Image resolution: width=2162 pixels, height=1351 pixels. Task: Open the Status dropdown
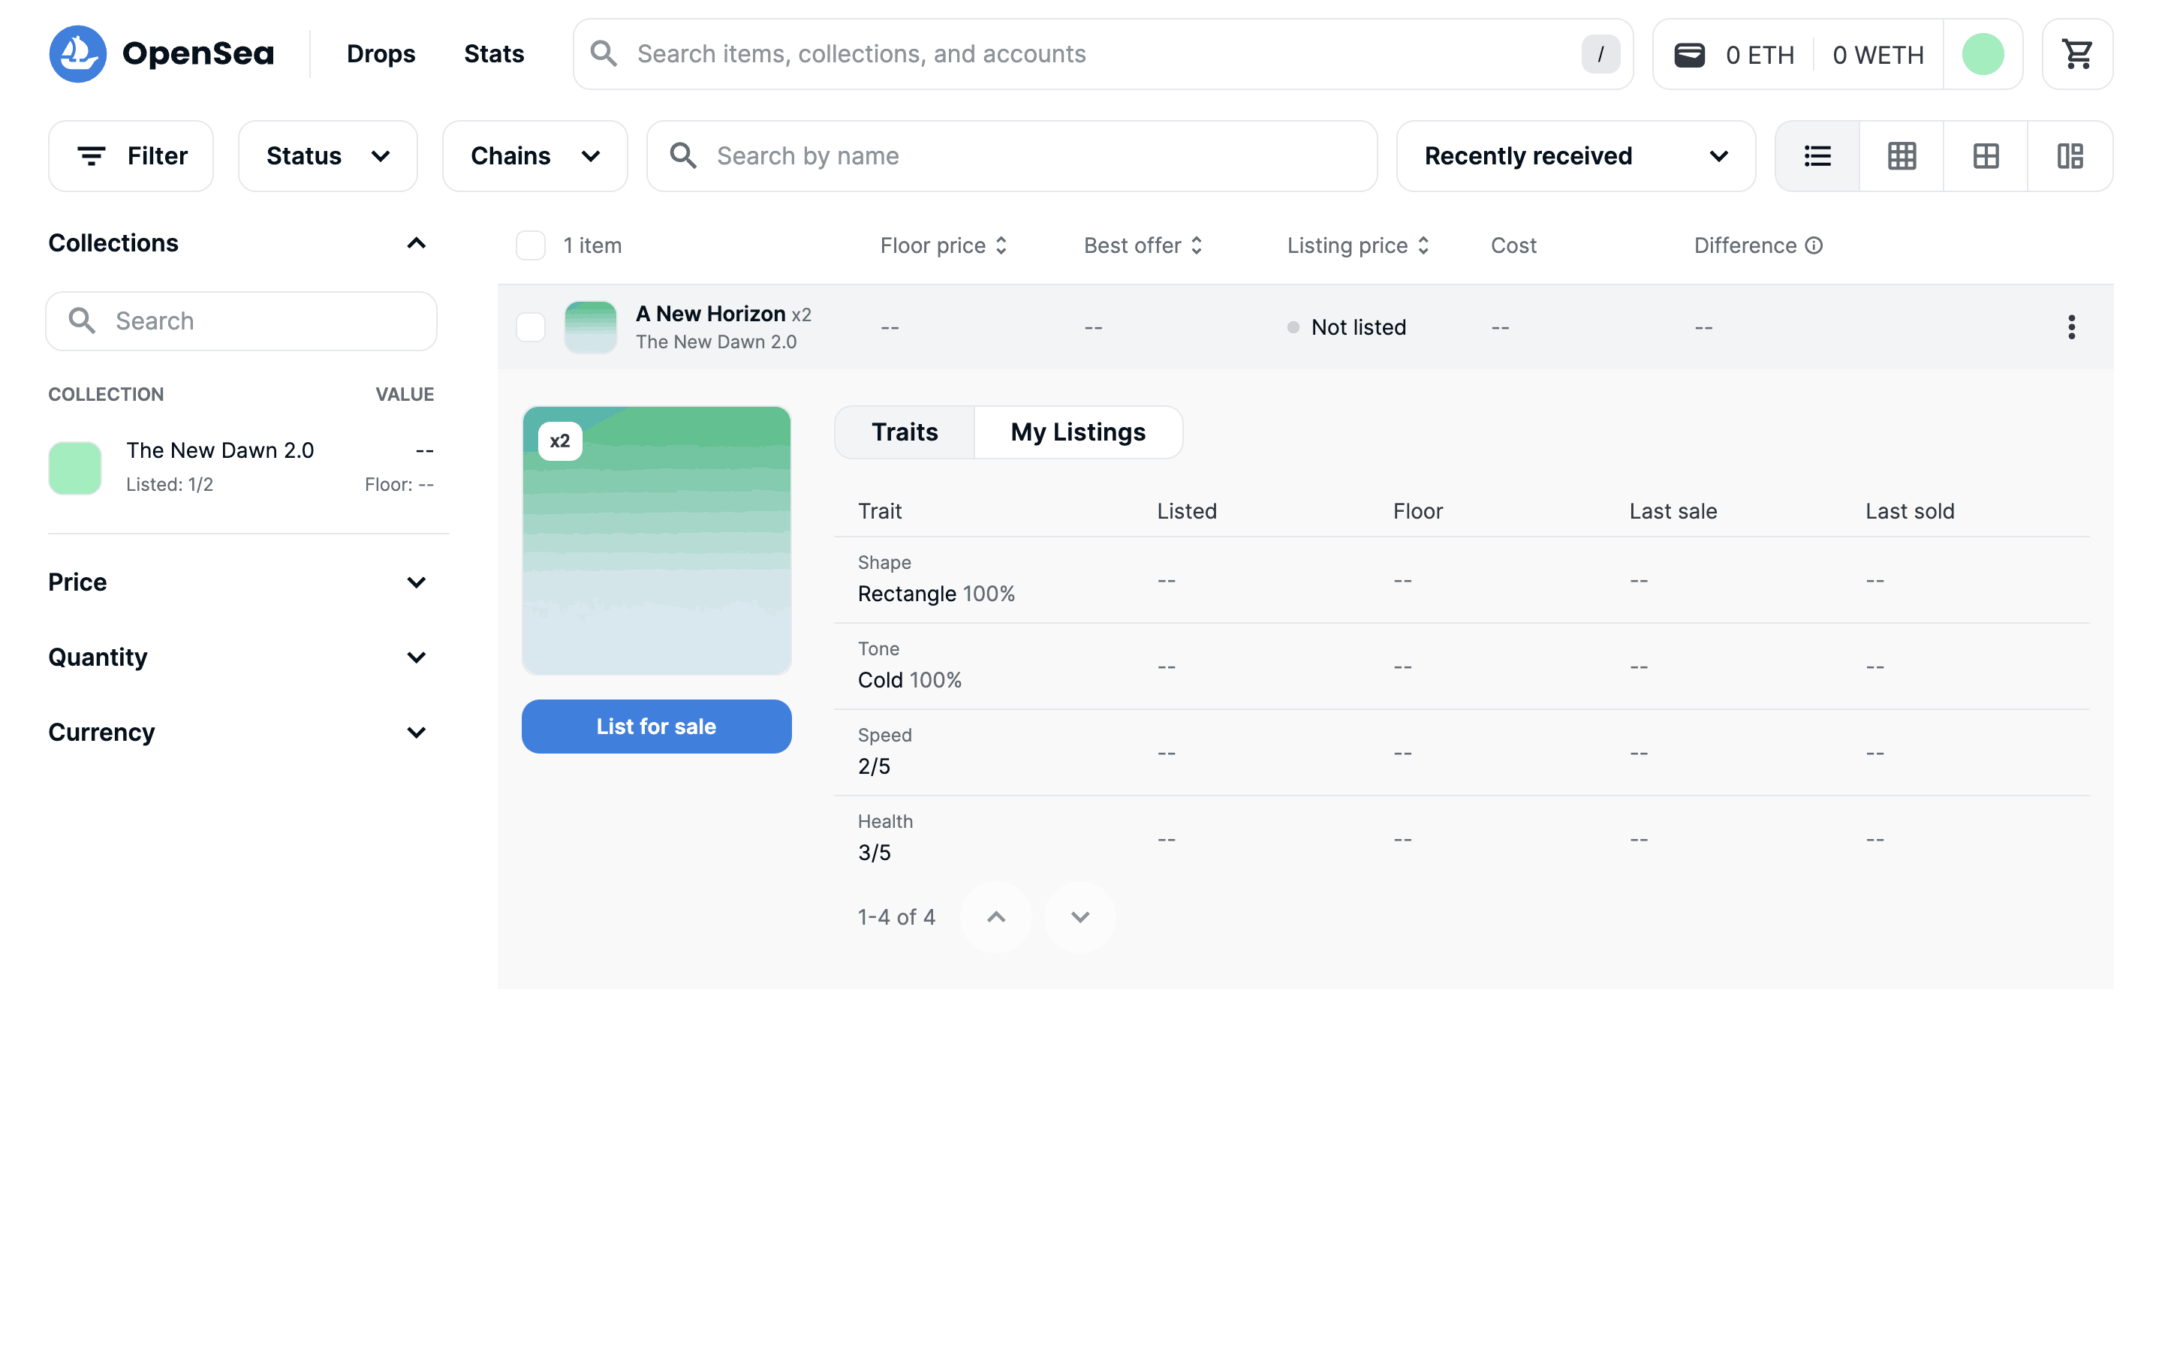click(328, 156)
